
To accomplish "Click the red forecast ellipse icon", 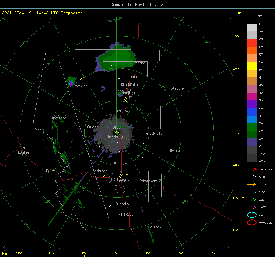I will pyautogui.click(x=252, y=222).
